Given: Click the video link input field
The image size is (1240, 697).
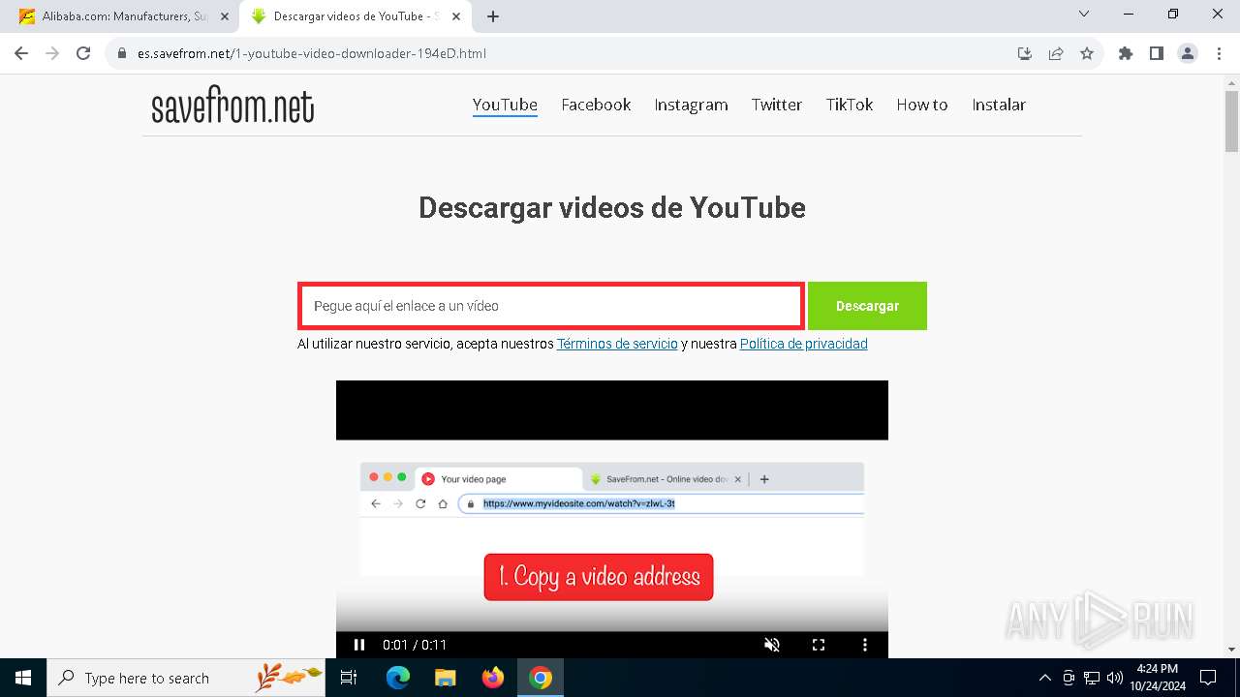Looking at the screenshot, I should tap(551, 306).
